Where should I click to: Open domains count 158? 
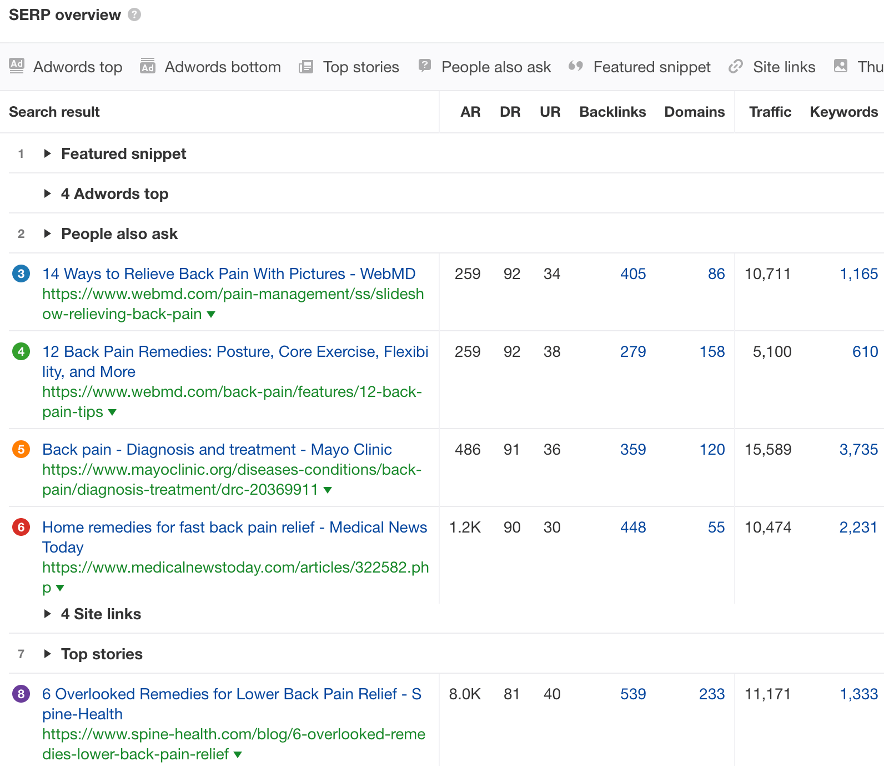click(x=712, y=351)
